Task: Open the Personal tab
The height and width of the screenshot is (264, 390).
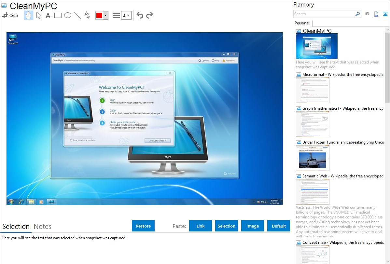Action: coord(302,23)
